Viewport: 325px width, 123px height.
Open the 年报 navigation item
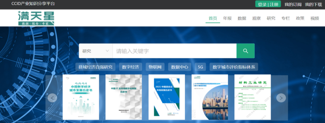coord(227,18)
